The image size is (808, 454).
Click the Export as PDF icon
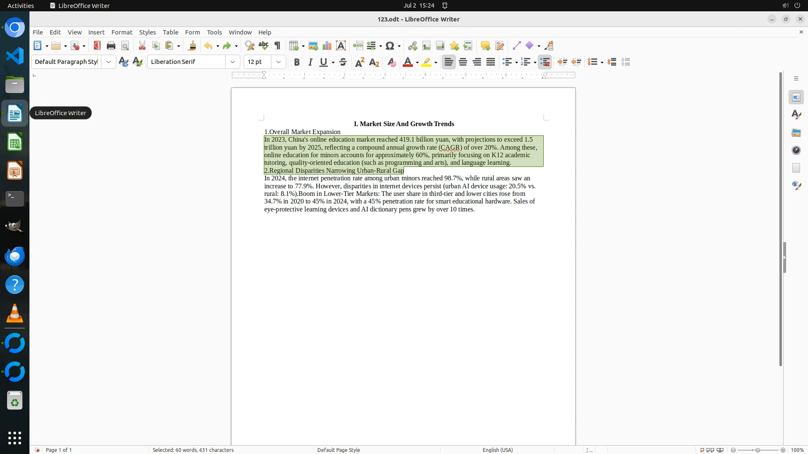tap(97, 46)
